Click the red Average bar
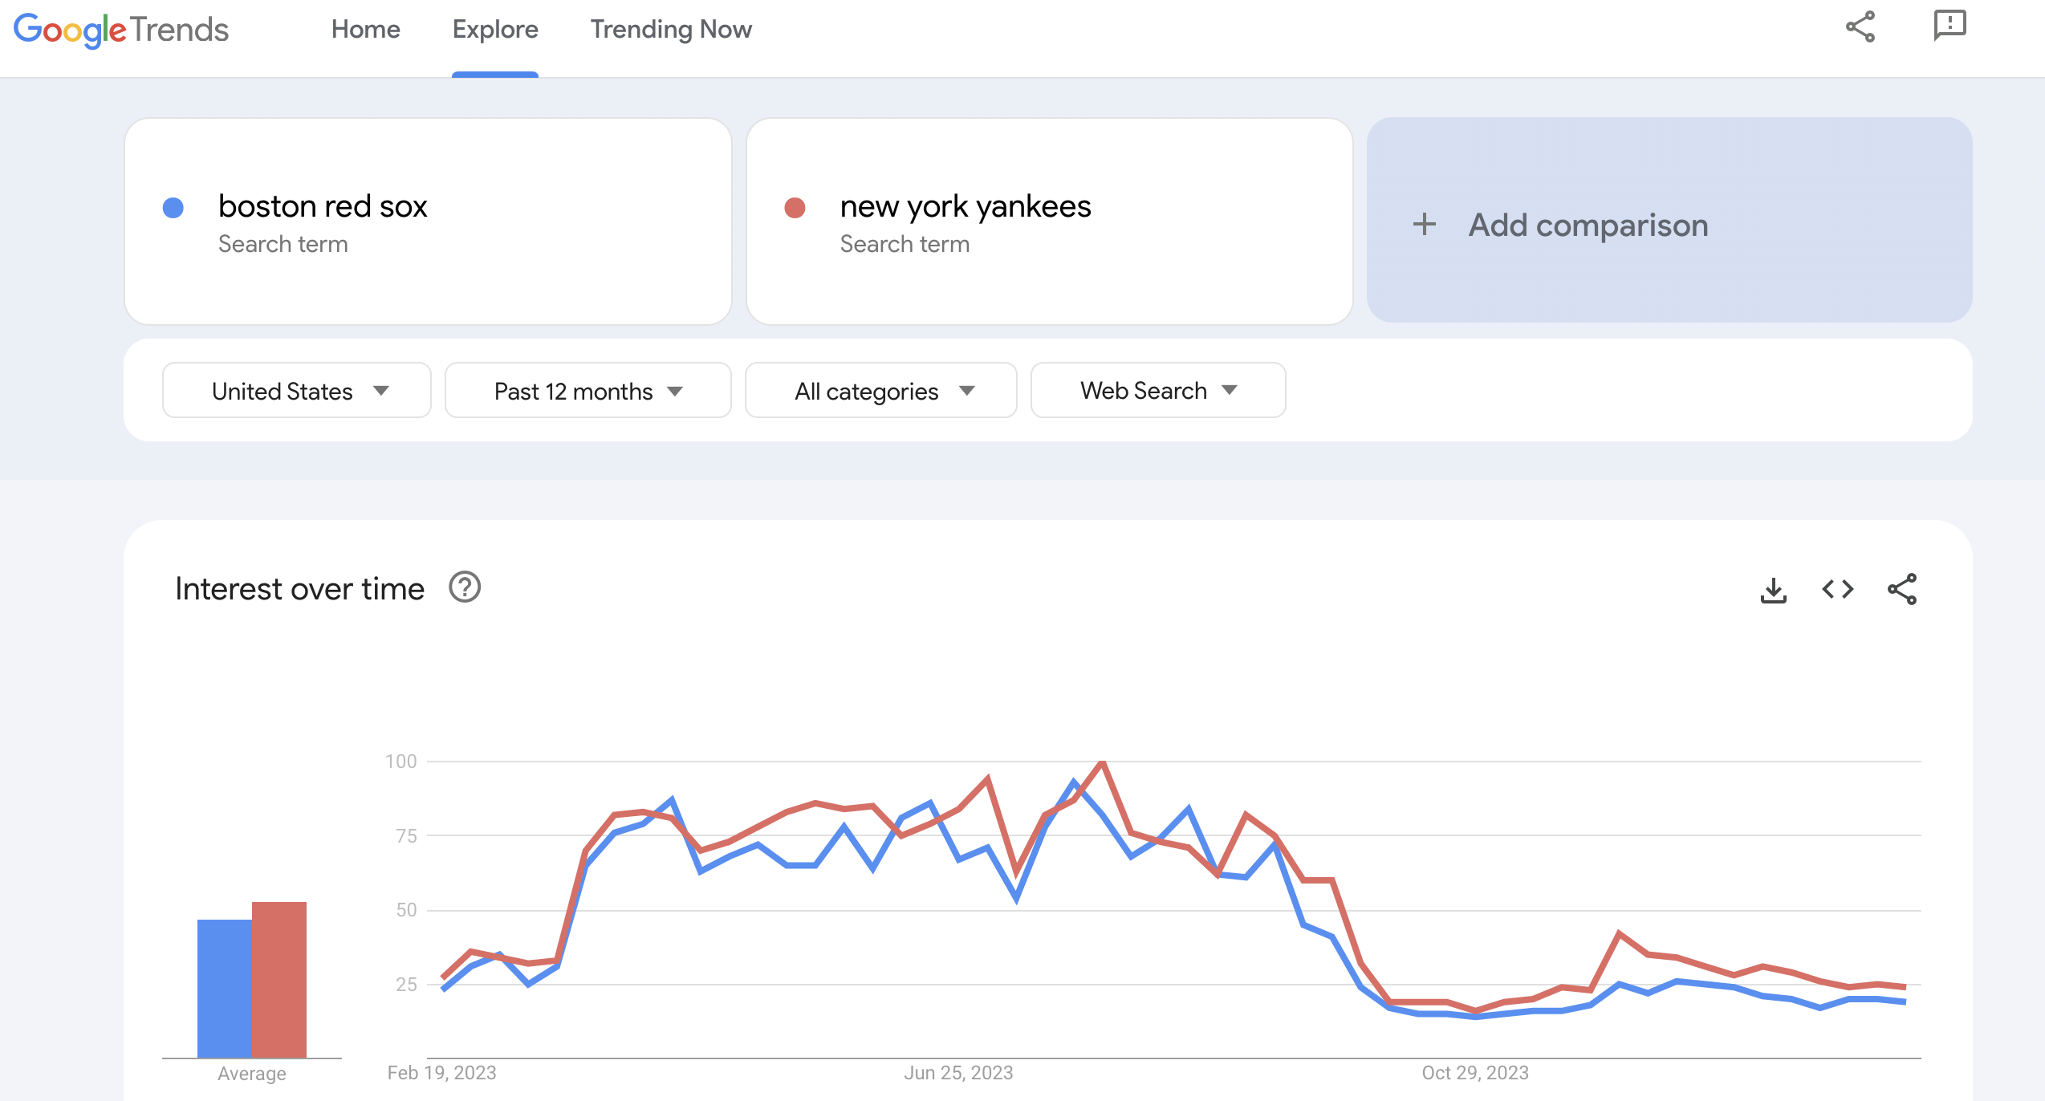2045x1101 pixels. point(279,979)
